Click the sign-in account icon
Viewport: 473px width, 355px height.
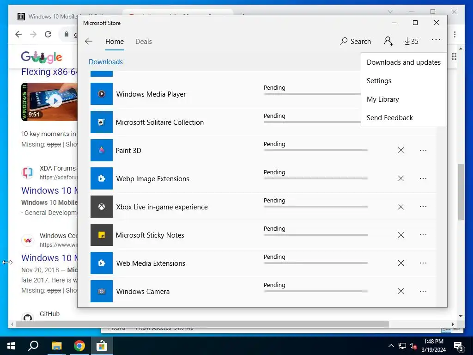[x=388, y=41]
